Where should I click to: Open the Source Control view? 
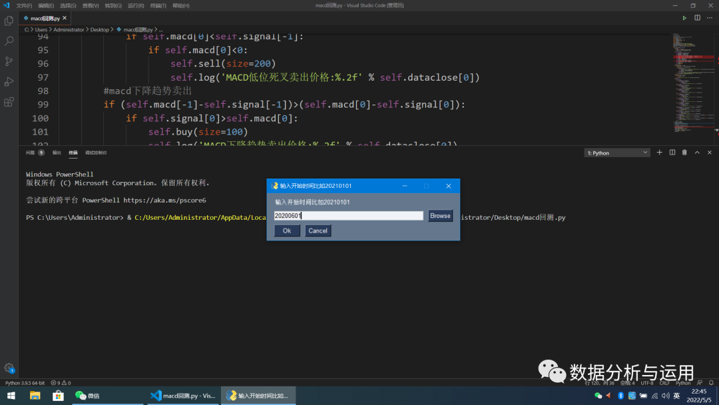(9, 61)
